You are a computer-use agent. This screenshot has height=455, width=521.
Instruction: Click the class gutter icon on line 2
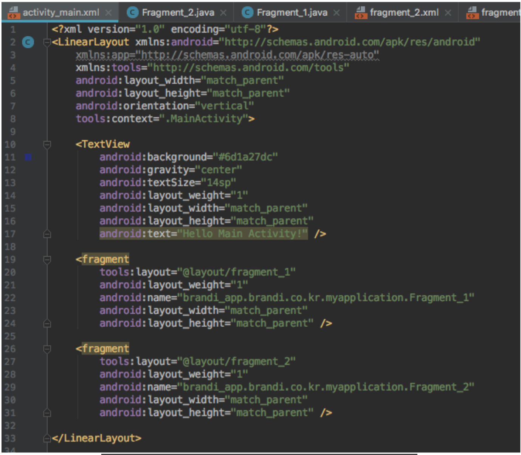point(28,42)
